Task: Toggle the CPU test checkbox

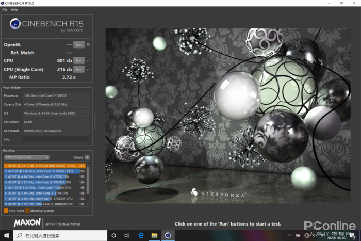Action: pyautogui.click(x=88, y=61)
